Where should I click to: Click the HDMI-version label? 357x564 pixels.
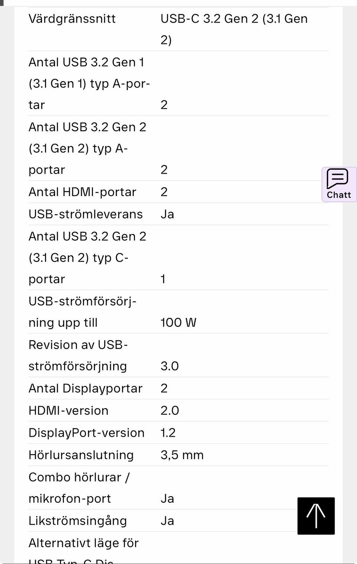68,411
